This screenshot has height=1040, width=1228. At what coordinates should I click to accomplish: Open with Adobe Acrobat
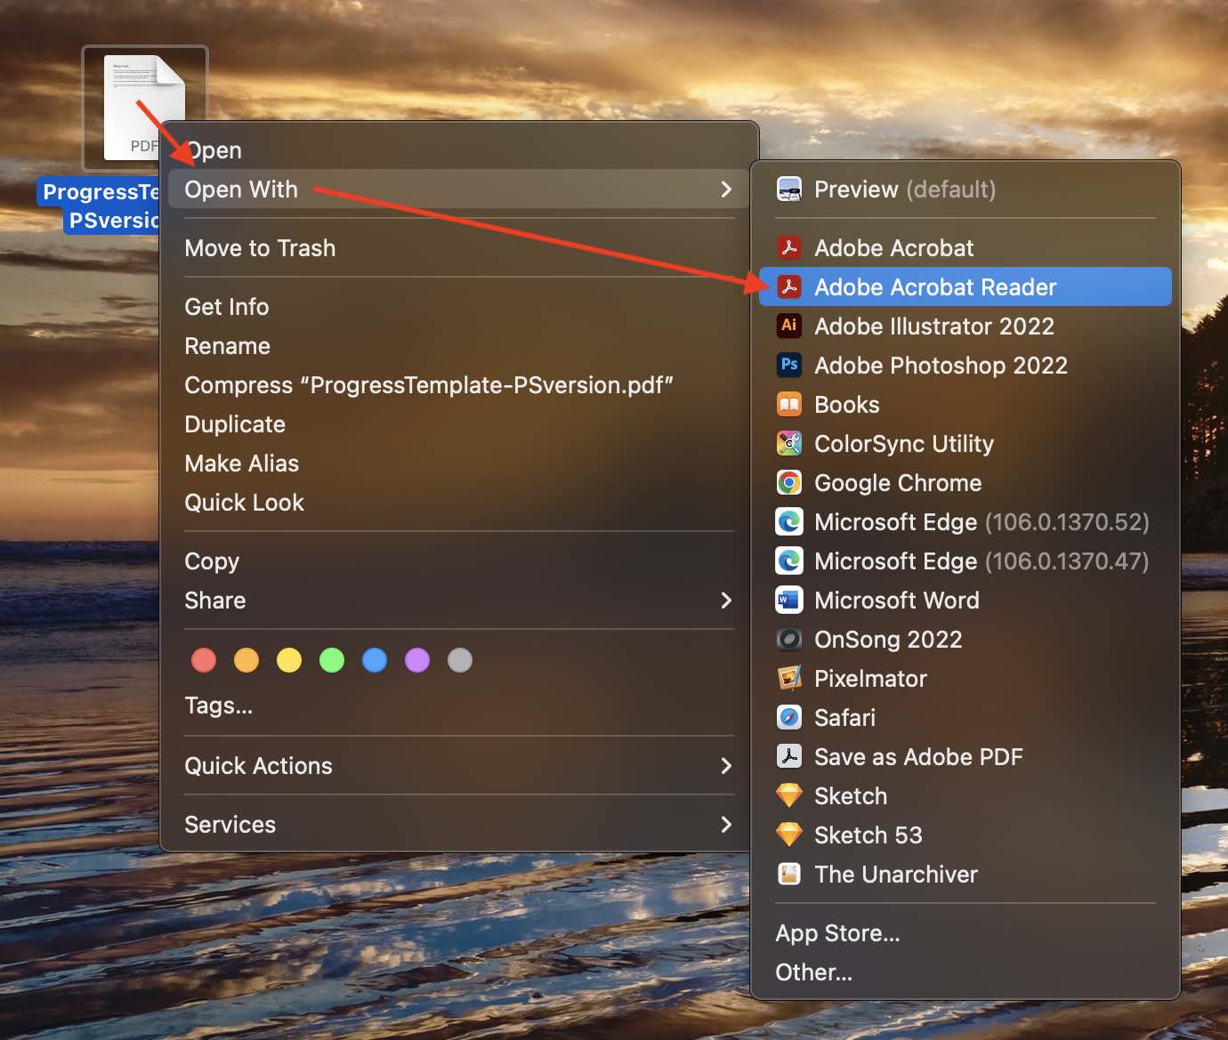click(965, 248)
